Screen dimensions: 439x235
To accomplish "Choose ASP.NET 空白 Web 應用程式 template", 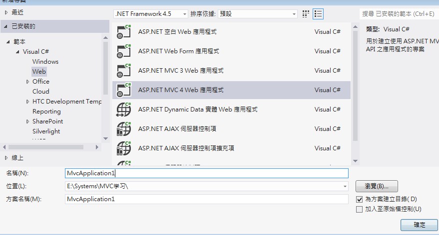I will coord(231,32).
